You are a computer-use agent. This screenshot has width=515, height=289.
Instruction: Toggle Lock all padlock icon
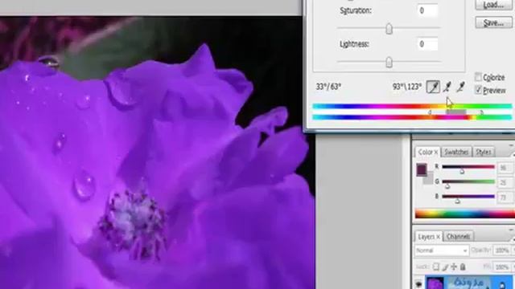coord(463,267)
